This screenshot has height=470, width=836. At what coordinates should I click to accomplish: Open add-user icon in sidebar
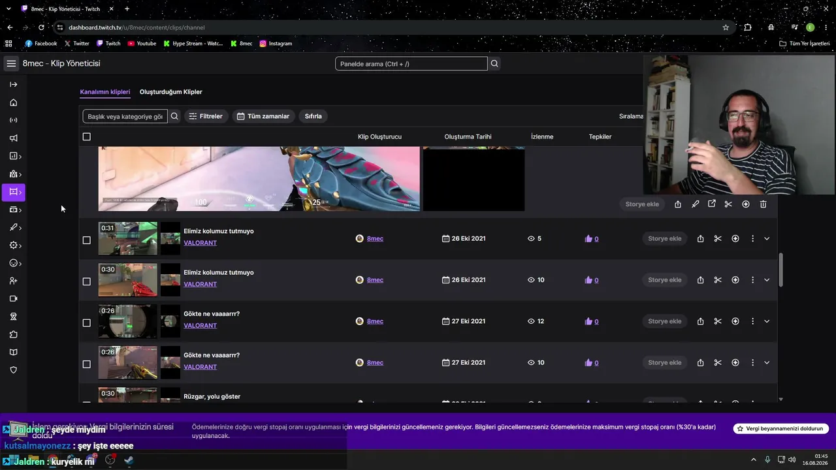(x=13, y=281)
